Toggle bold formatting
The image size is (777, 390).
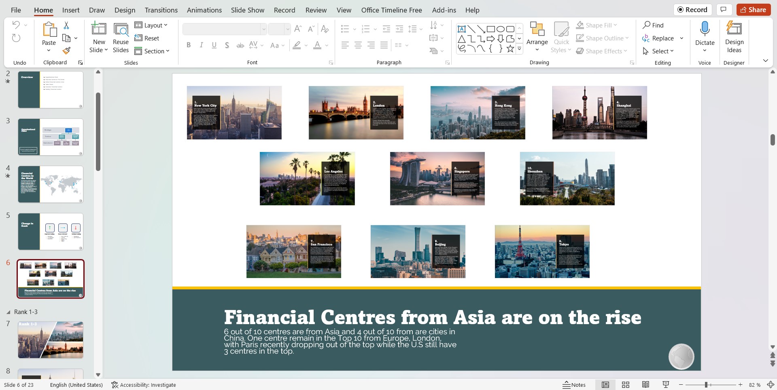189,45
